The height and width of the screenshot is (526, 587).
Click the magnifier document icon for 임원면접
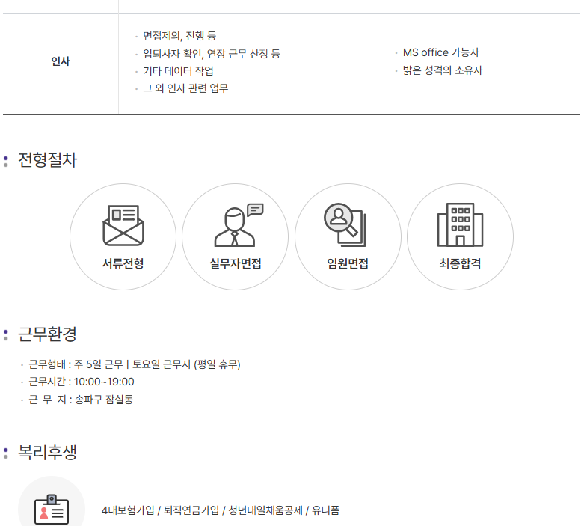(x=345, y=225)
